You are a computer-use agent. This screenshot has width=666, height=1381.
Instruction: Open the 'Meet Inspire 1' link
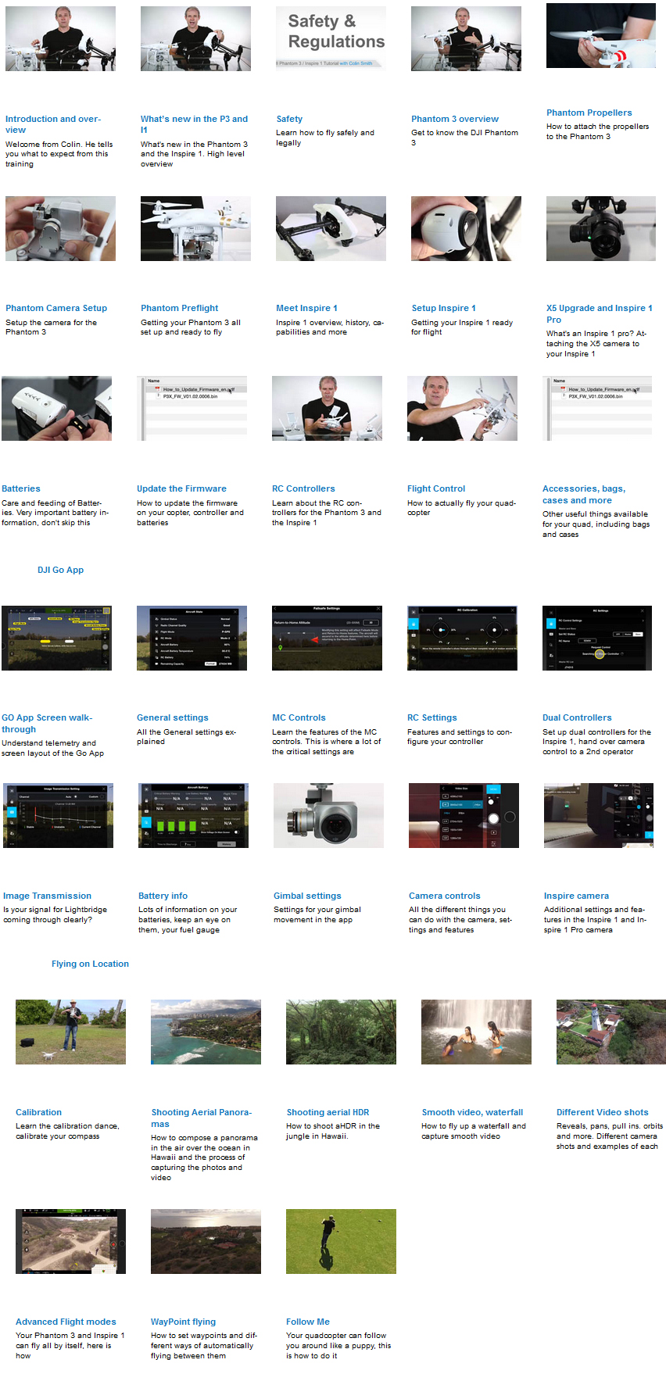coord(306,308)
